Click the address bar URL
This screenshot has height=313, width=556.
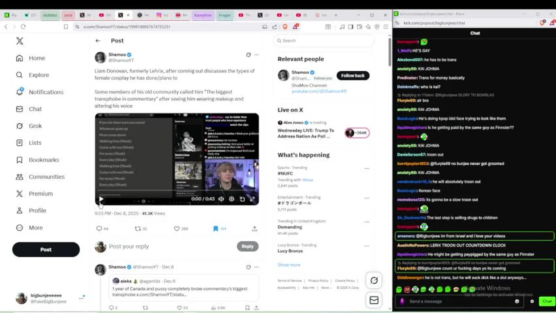(x=127, y=27)
